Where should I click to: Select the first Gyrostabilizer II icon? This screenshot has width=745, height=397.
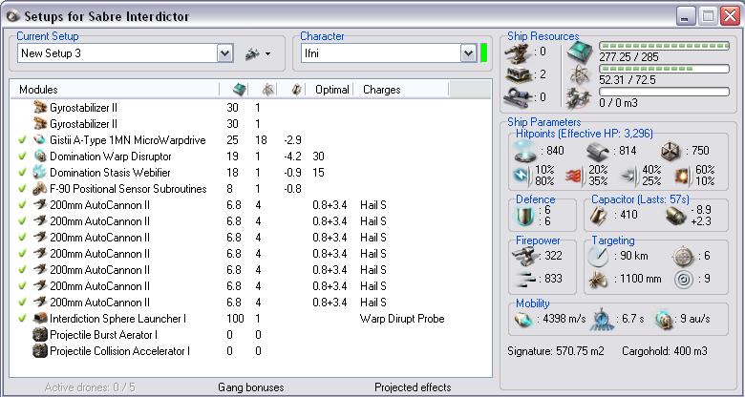(x=40, y=108)
